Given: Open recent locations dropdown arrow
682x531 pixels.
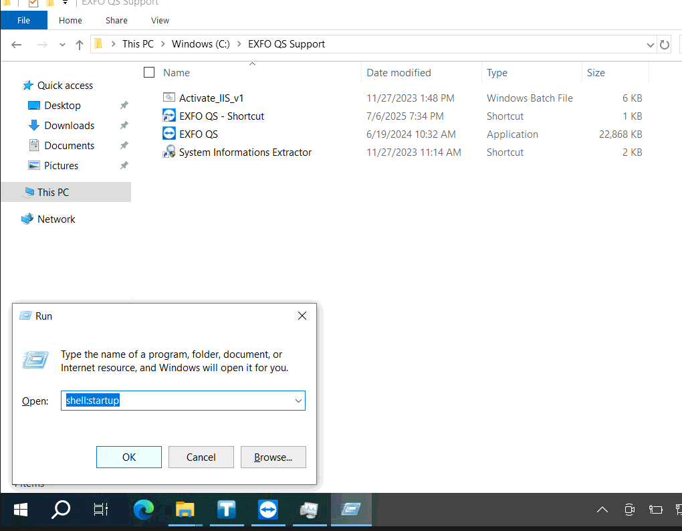Looking at the screenshot, I should [62, 45].
